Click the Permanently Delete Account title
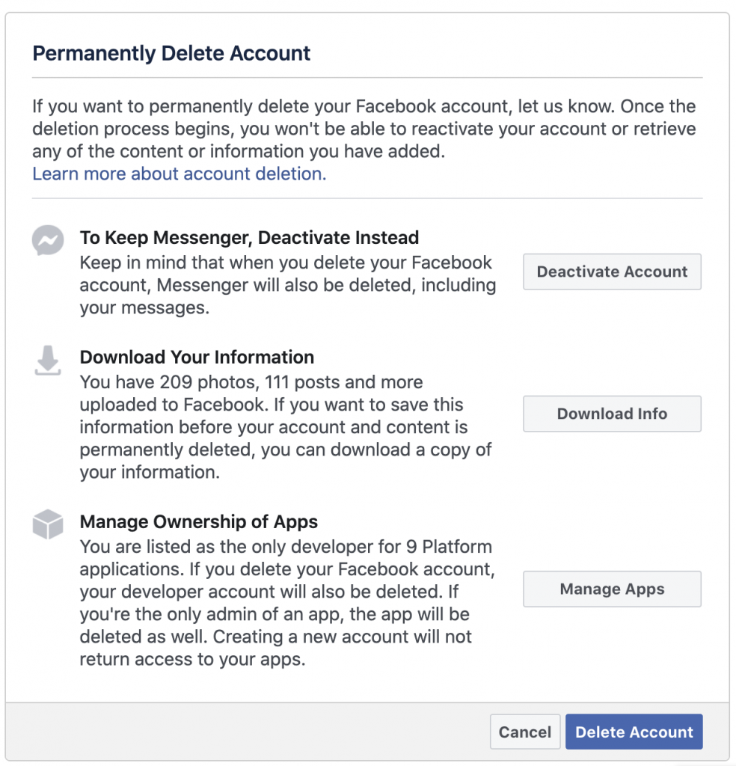This screenshot has height=766, width=736. [171, 53]
